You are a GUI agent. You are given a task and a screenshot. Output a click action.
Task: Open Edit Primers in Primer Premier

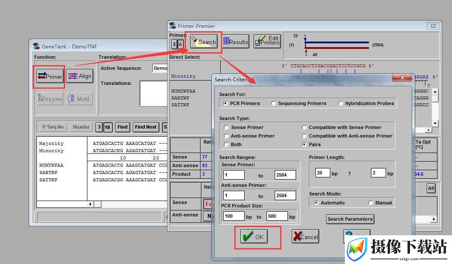point(267,41)
